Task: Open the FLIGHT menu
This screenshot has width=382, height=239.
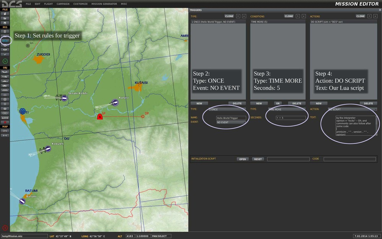Action: click(x=49, y=4)
